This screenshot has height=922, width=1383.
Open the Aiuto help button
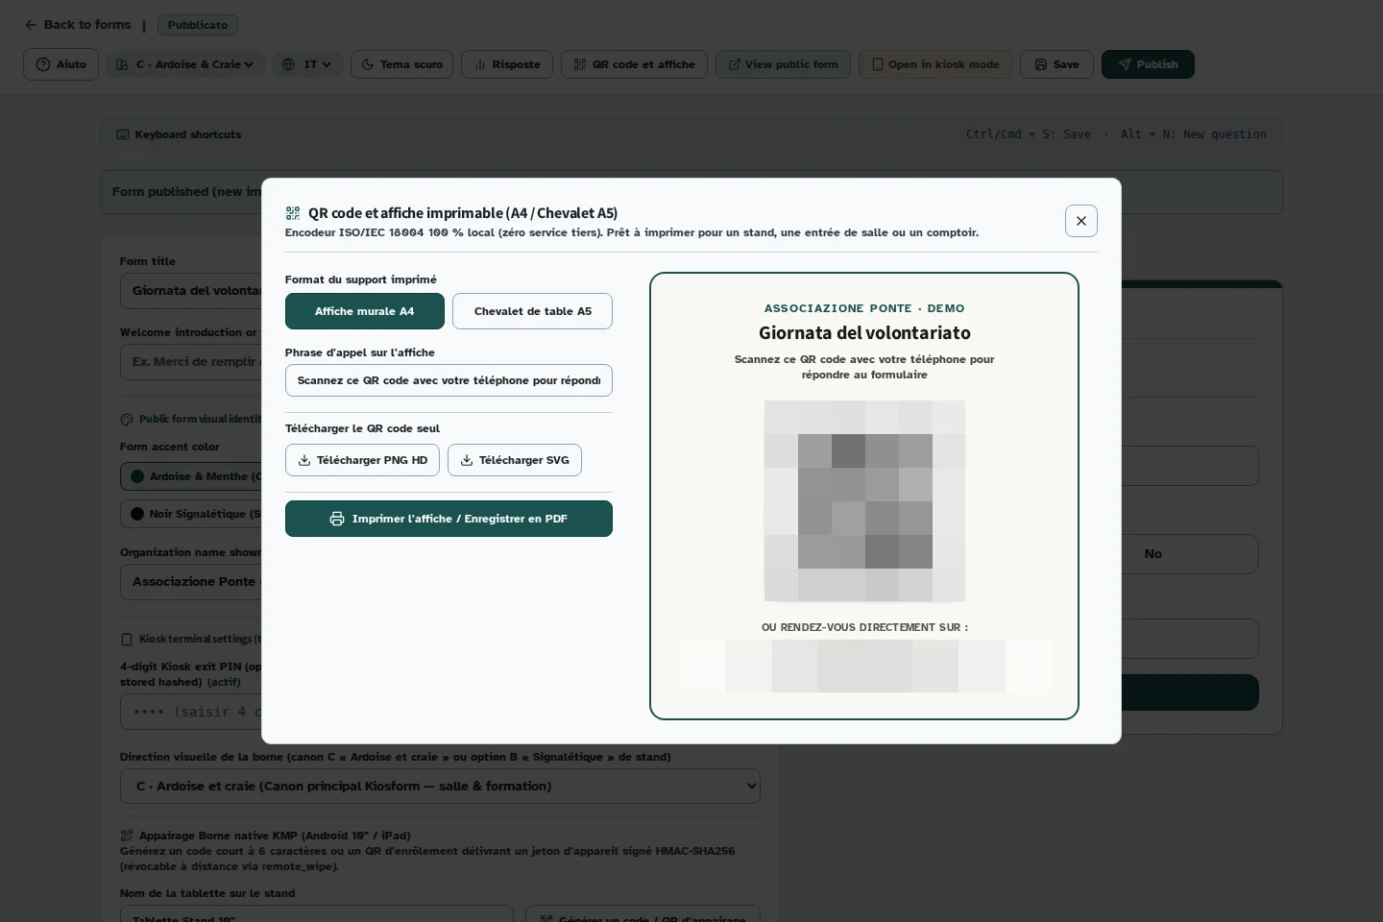pos(61,64)
